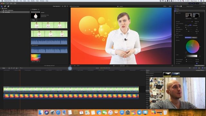Open the timeline tool selector dropdown

point(21,68)
